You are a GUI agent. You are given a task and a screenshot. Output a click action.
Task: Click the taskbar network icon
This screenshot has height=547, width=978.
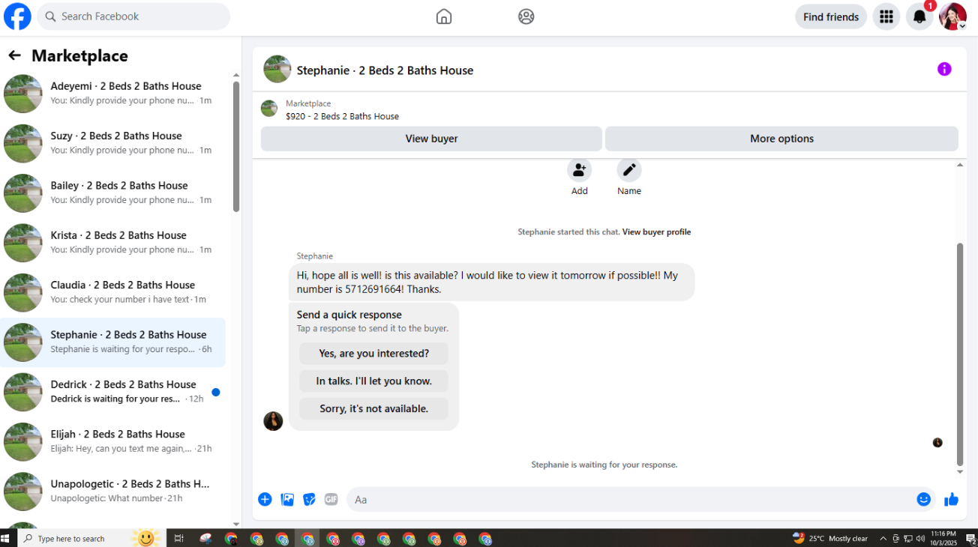click(908, 538)
